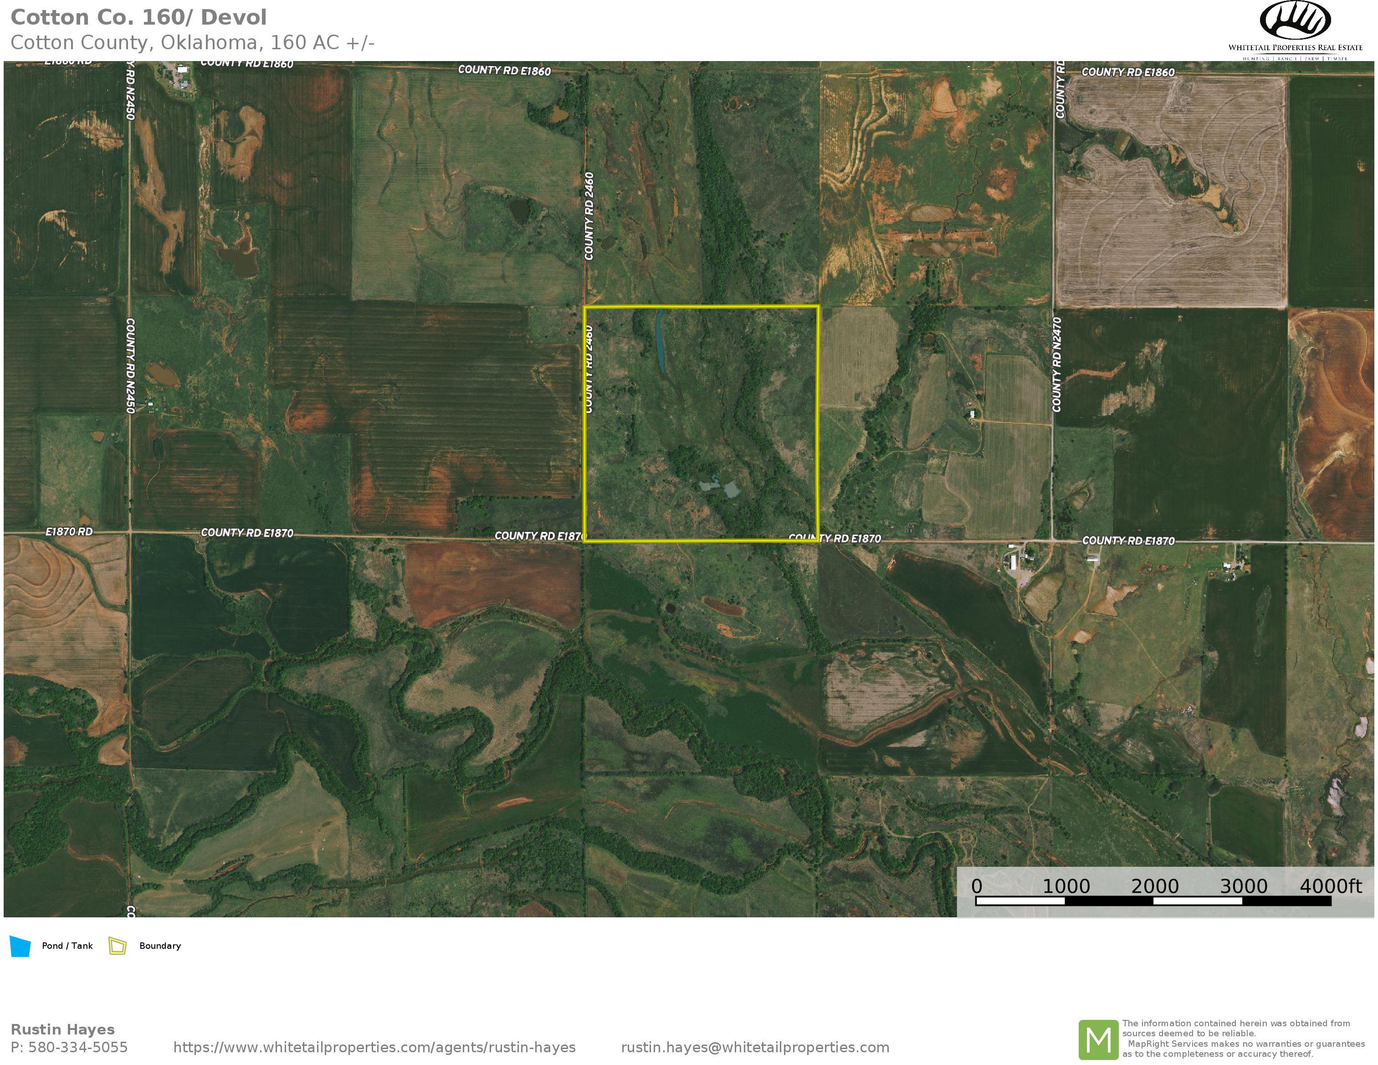Viewport: 1378px width, 1065px height.
Task: Click the Boundary legend text
Action: pyautogui.click(x=159, y=946)
